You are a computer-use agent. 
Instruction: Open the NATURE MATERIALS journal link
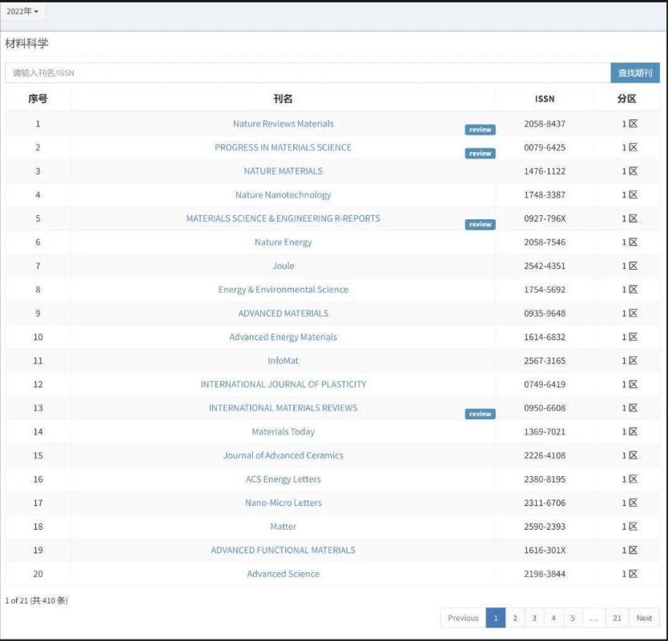pyautogui.click(x=283, y=171)
